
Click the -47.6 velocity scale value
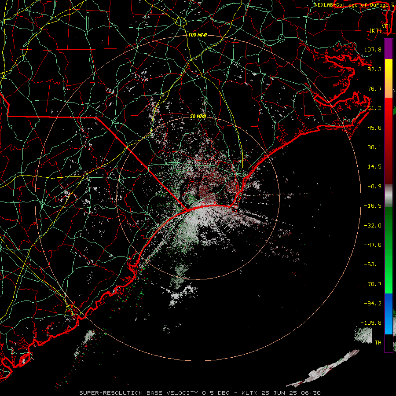point(373,245)
